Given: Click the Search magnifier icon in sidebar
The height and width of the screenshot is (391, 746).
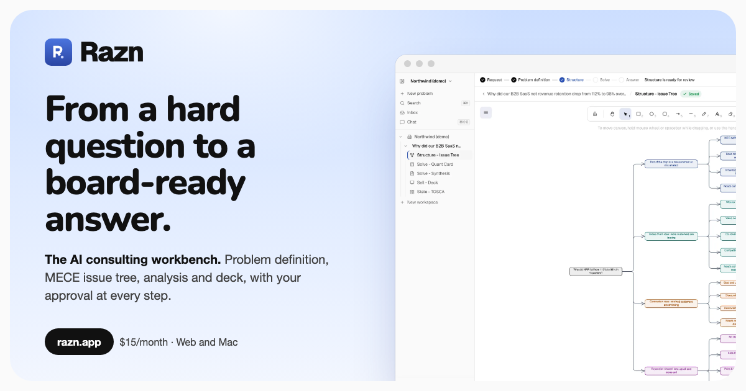Looking at the screenshot, I should 402,103.
